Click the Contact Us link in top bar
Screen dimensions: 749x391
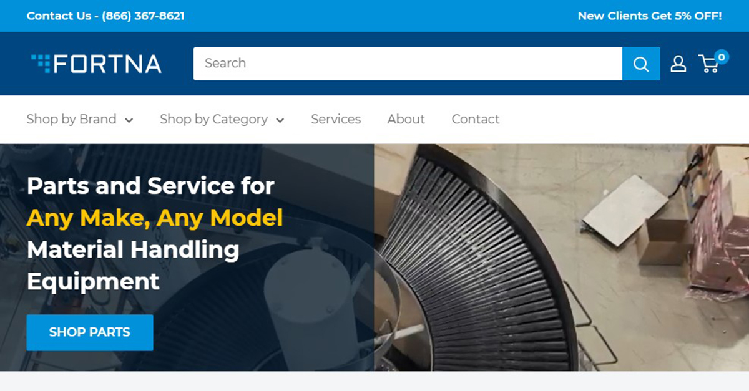pyautogui.click(x=59, y=16)
